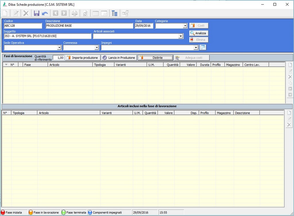Click the Print toolbar icon
The image size is (294, 216).
[75, 13]
